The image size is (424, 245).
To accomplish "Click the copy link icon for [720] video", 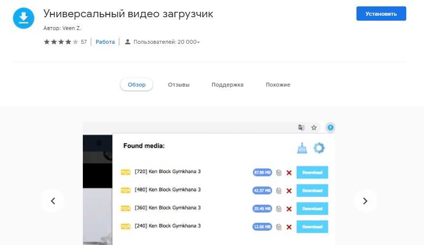I will tap(279, 173).
